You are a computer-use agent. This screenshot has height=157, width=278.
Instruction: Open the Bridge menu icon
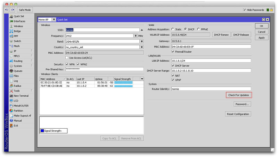click(11, 31)
